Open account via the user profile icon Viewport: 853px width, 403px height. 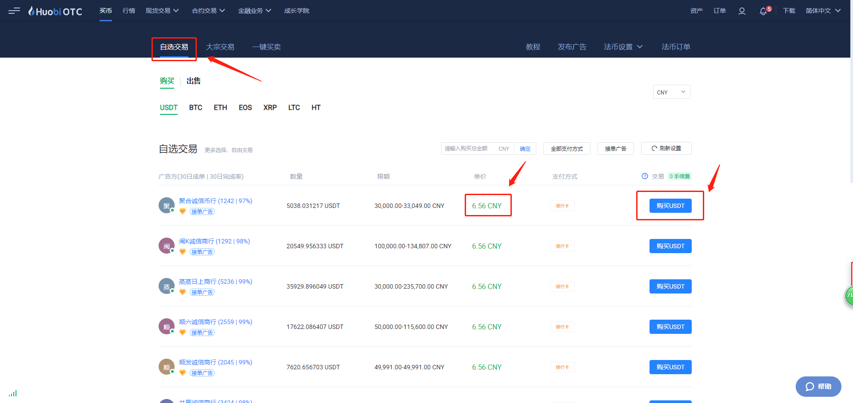point(742,11)
